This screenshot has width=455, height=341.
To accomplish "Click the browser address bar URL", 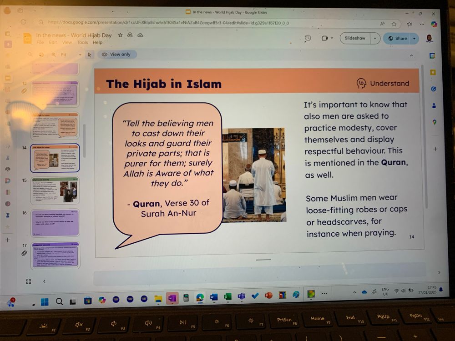I will 168,22.
